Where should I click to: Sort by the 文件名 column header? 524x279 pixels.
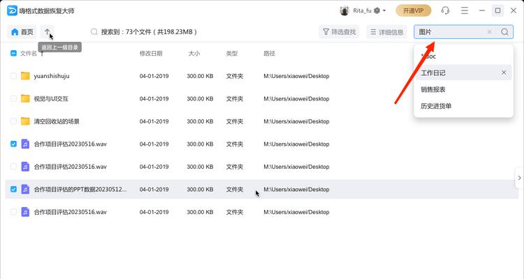28,54
